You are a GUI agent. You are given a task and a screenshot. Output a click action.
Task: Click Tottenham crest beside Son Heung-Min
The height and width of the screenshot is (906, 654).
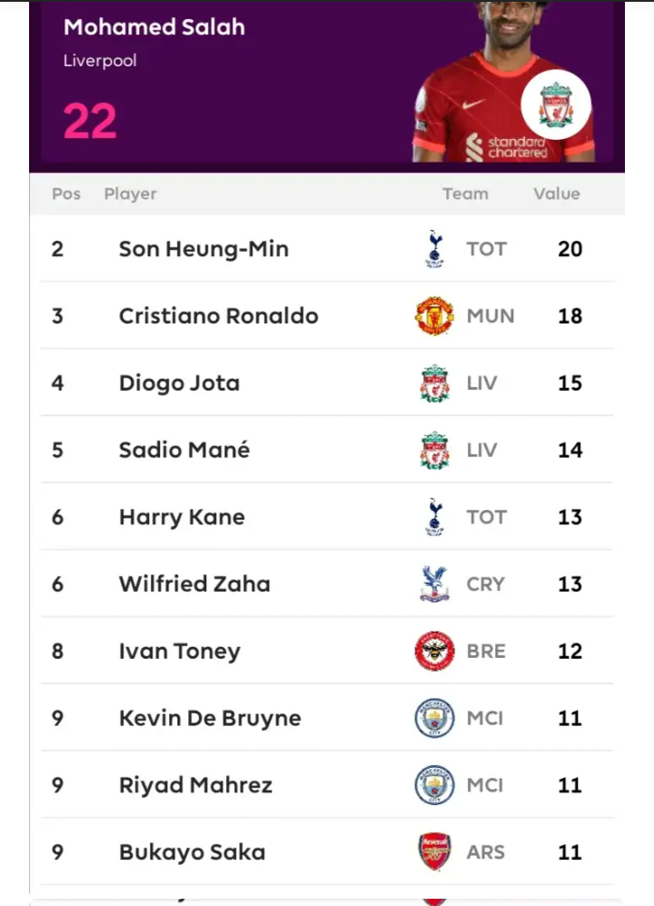click(x=434, y=249)
